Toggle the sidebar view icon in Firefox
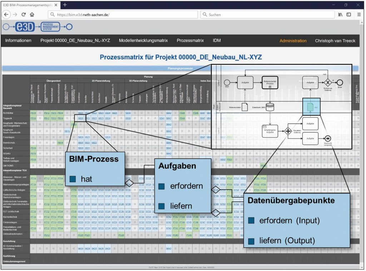366x271 pixels. point(348,15)
